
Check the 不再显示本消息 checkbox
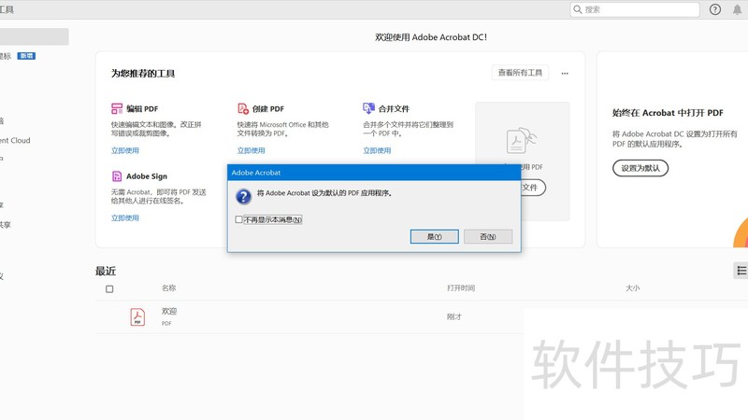point(239,219)
